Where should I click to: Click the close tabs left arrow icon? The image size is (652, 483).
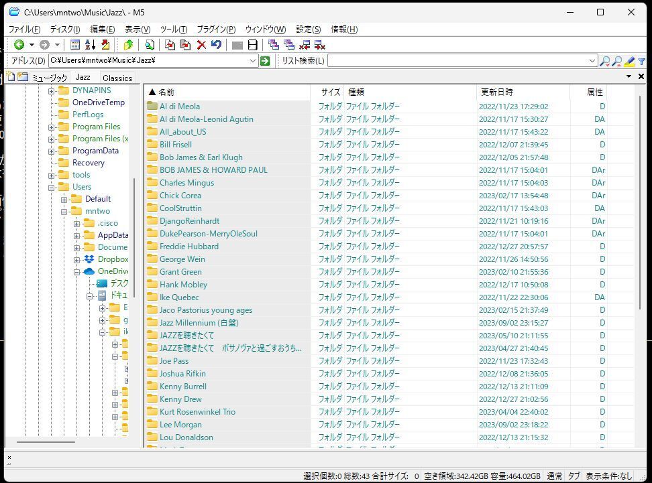coord(305,45)
